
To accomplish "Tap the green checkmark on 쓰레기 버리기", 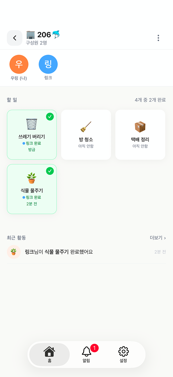I will 50,116.
